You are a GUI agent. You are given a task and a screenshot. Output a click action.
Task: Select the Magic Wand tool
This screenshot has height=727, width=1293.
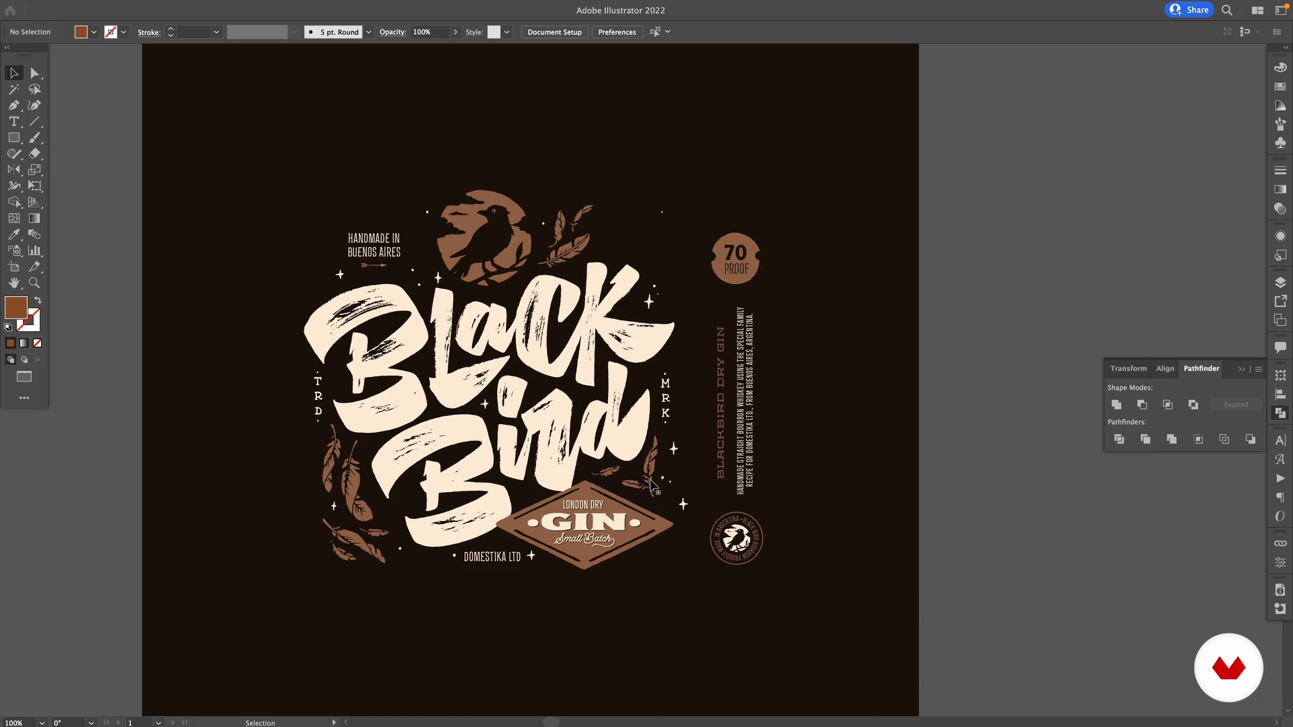pos(14,89)
